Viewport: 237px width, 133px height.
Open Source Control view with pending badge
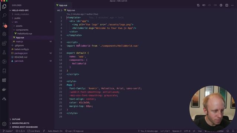coord(4,25)
